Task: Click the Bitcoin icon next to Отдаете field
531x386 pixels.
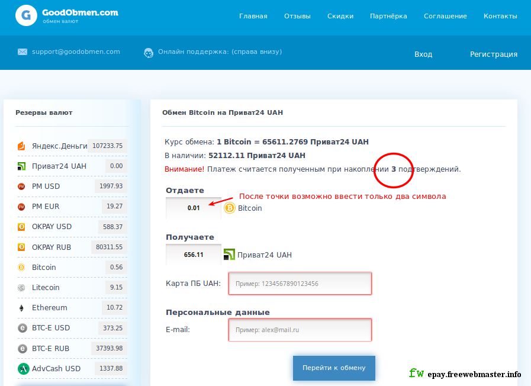Action: (x=229, y=208)
